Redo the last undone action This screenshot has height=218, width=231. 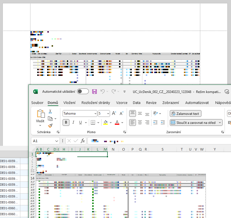coord(114,92)
